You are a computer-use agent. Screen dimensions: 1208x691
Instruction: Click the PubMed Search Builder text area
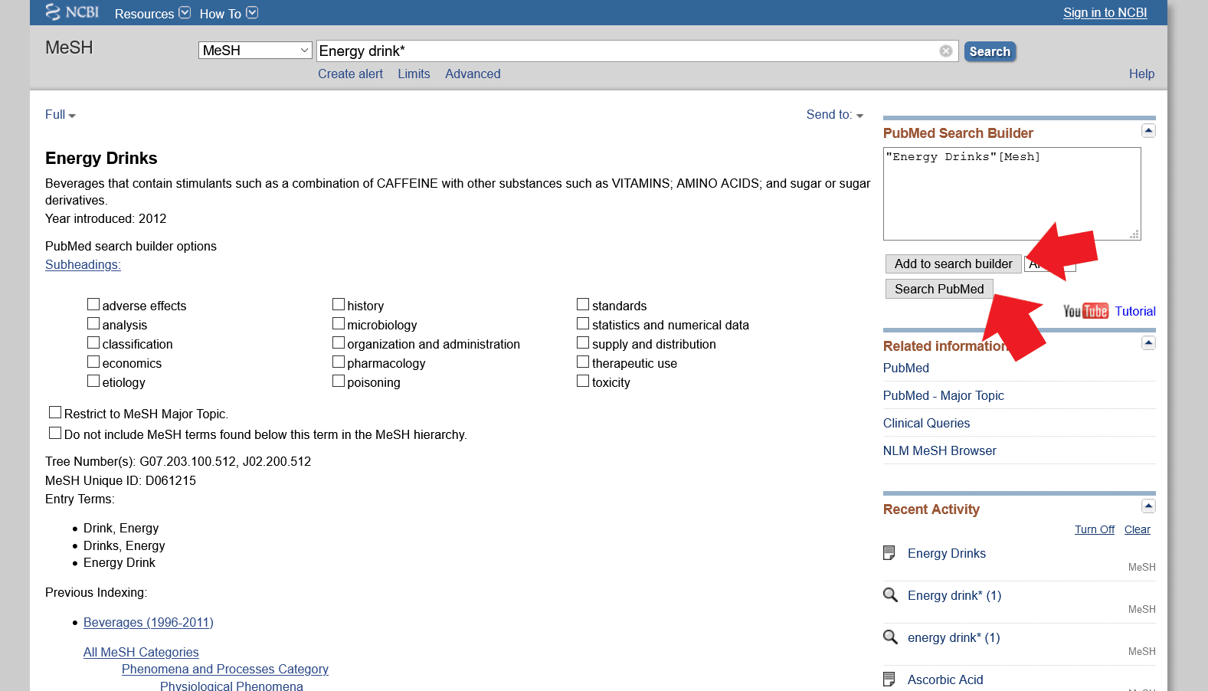[x=1012, y=194]
